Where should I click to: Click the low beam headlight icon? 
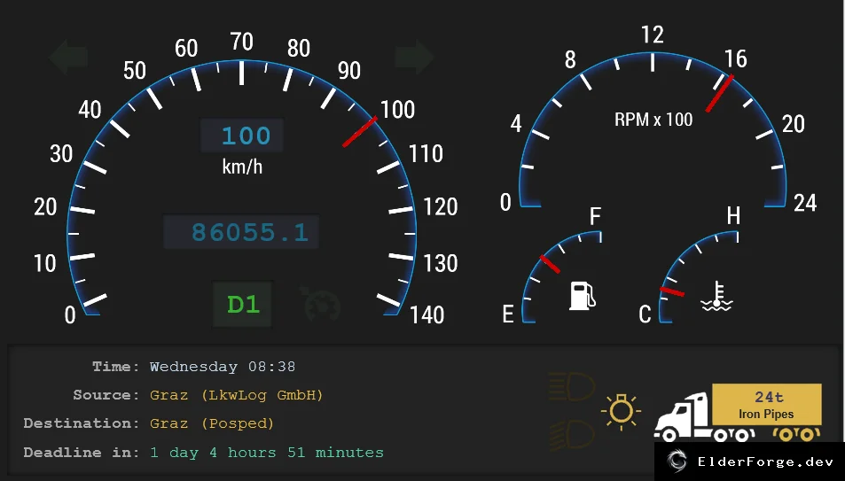click(571, 435)
